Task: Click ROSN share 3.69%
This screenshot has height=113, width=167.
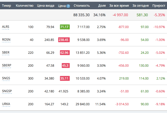Action: click(x=101, y=40)
